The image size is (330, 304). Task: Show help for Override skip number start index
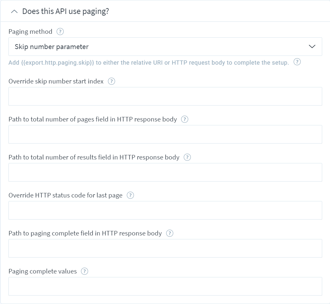111,82
